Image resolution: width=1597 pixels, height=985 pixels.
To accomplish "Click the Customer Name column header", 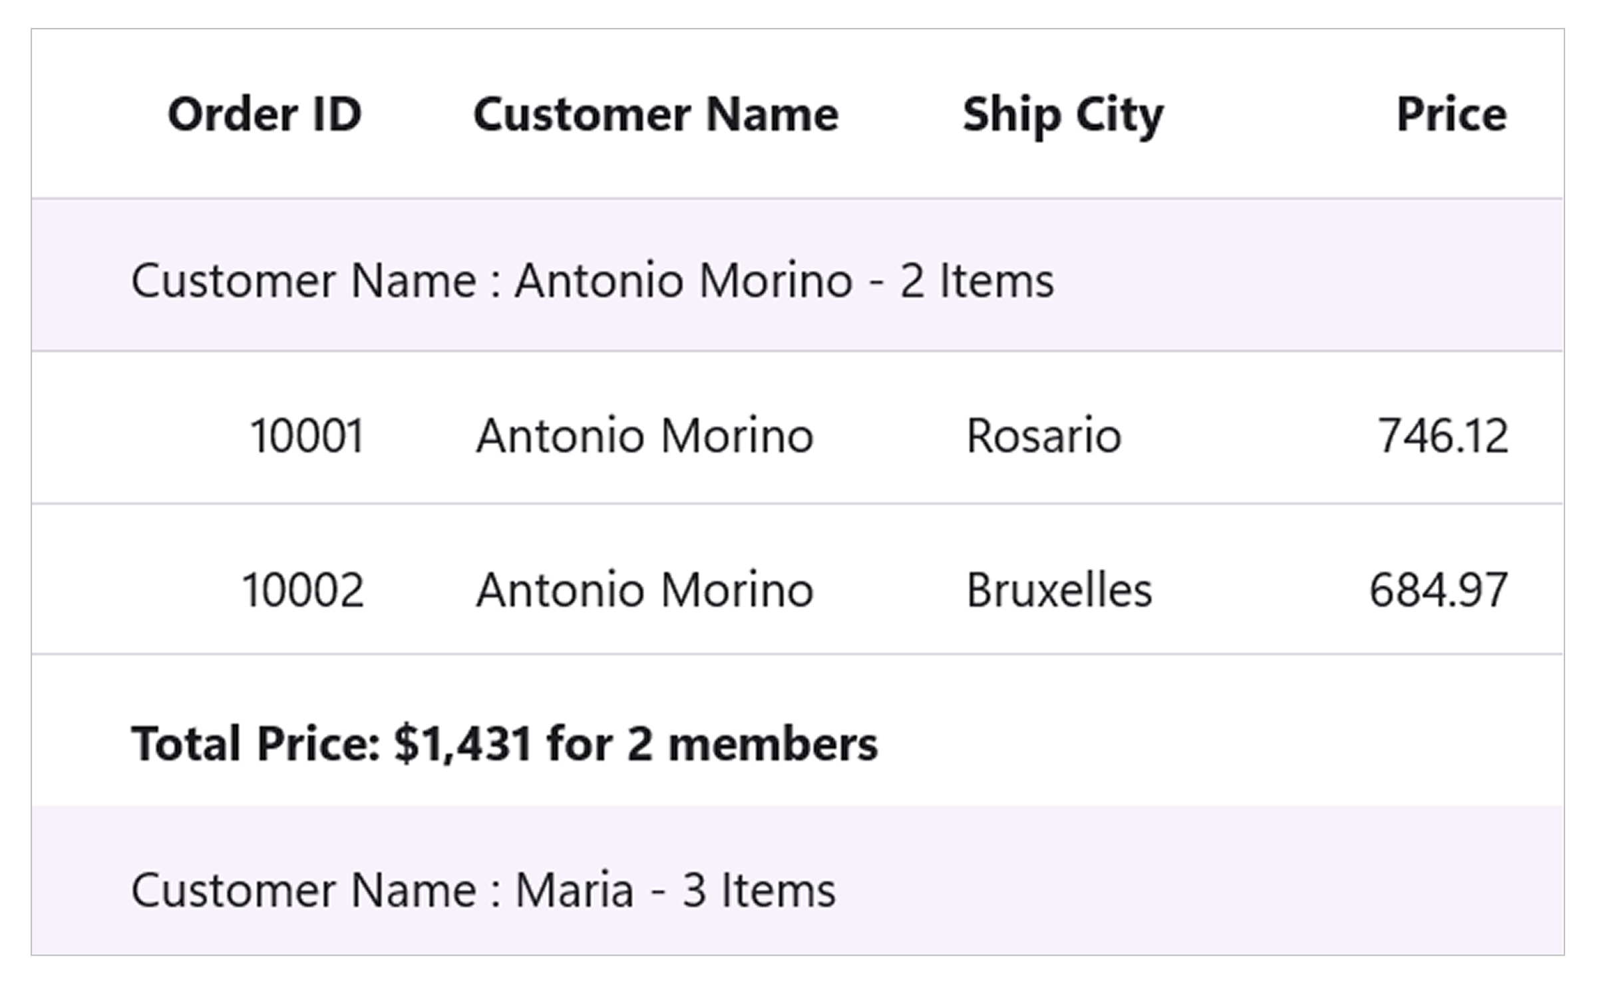I will [x=655, y=114].
